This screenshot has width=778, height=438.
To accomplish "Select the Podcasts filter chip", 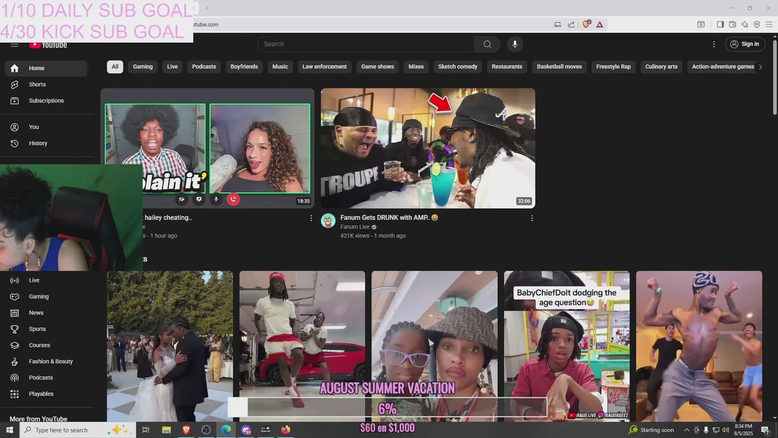I will click(204, 66).
